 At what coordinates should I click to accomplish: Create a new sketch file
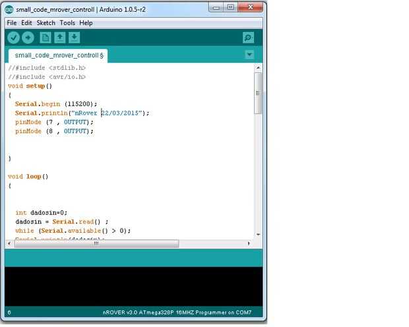(45, 38)
